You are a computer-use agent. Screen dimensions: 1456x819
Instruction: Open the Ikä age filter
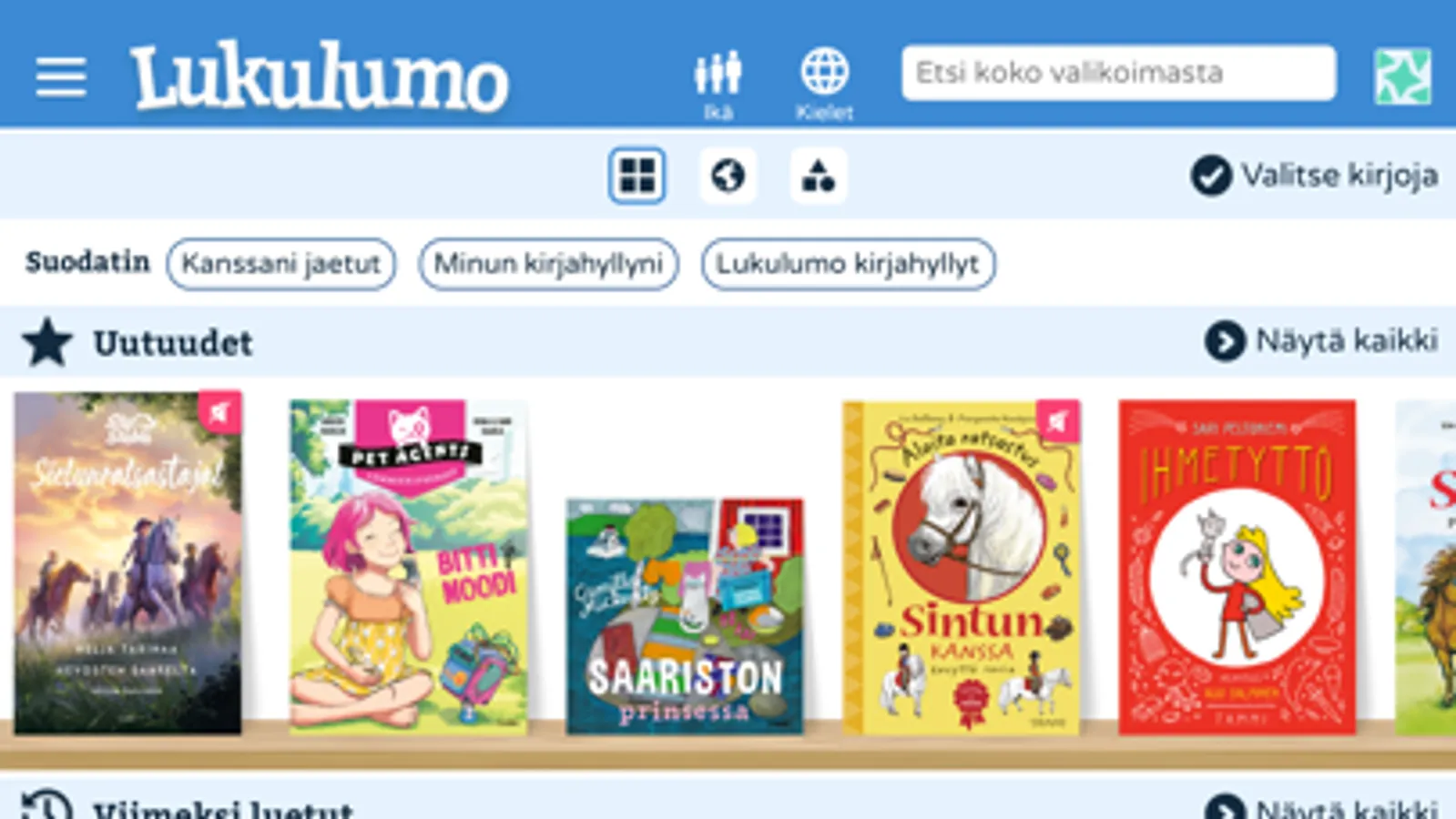tap(718, 84)
